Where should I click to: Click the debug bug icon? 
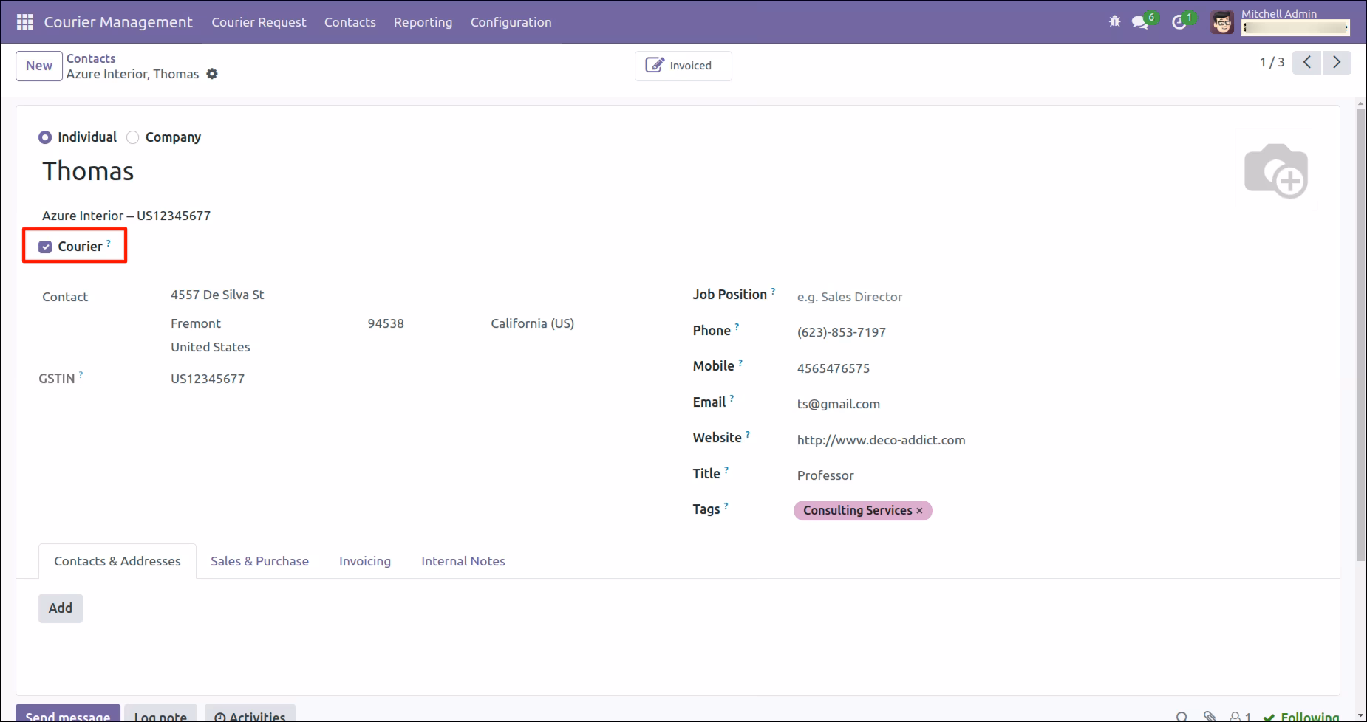[x=1114, y=22]
